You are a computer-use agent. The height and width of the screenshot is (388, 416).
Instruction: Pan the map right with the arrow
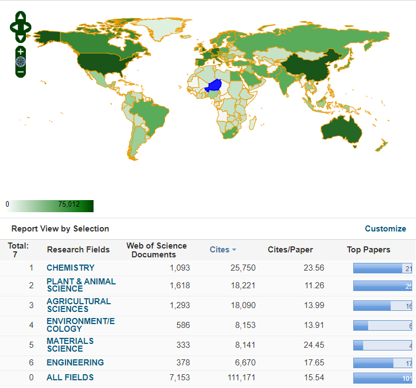pos(28,27)
